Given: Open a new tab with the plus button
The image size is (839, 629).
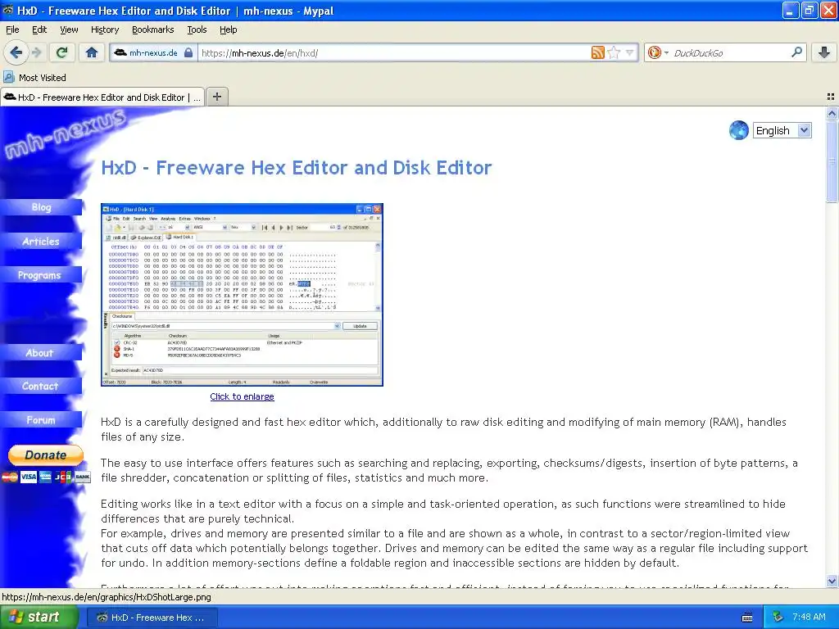Looking at the screenshot, I should click(216, 97).
